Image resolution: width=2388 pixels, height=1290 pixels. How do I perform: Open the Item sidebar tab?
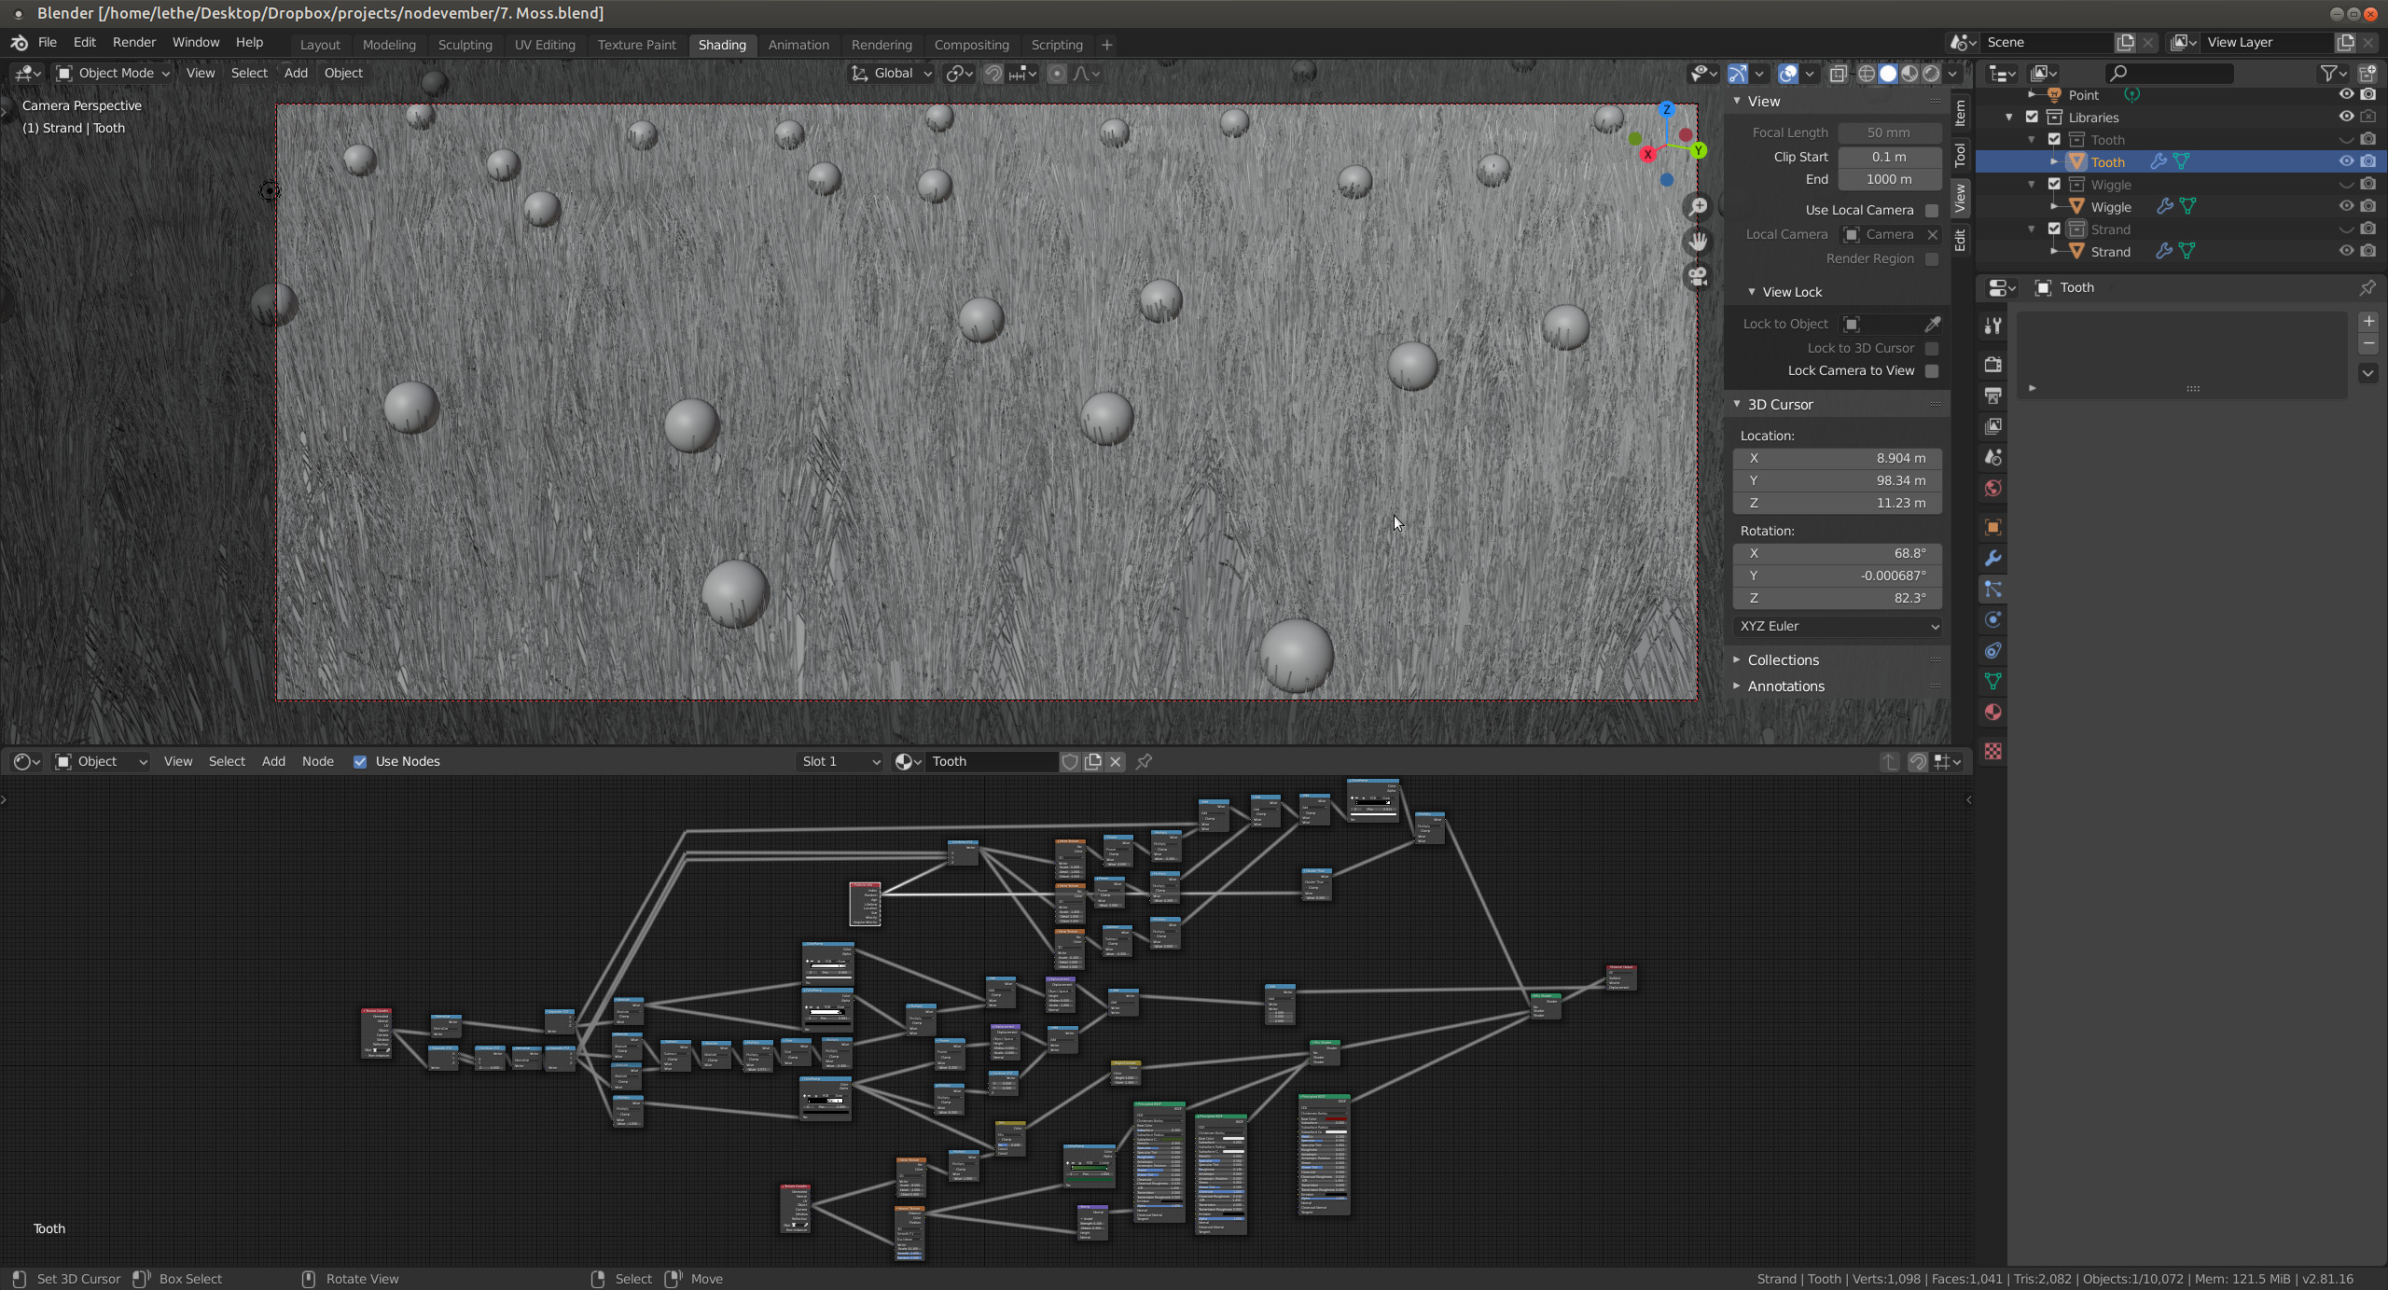[1960, 113]
